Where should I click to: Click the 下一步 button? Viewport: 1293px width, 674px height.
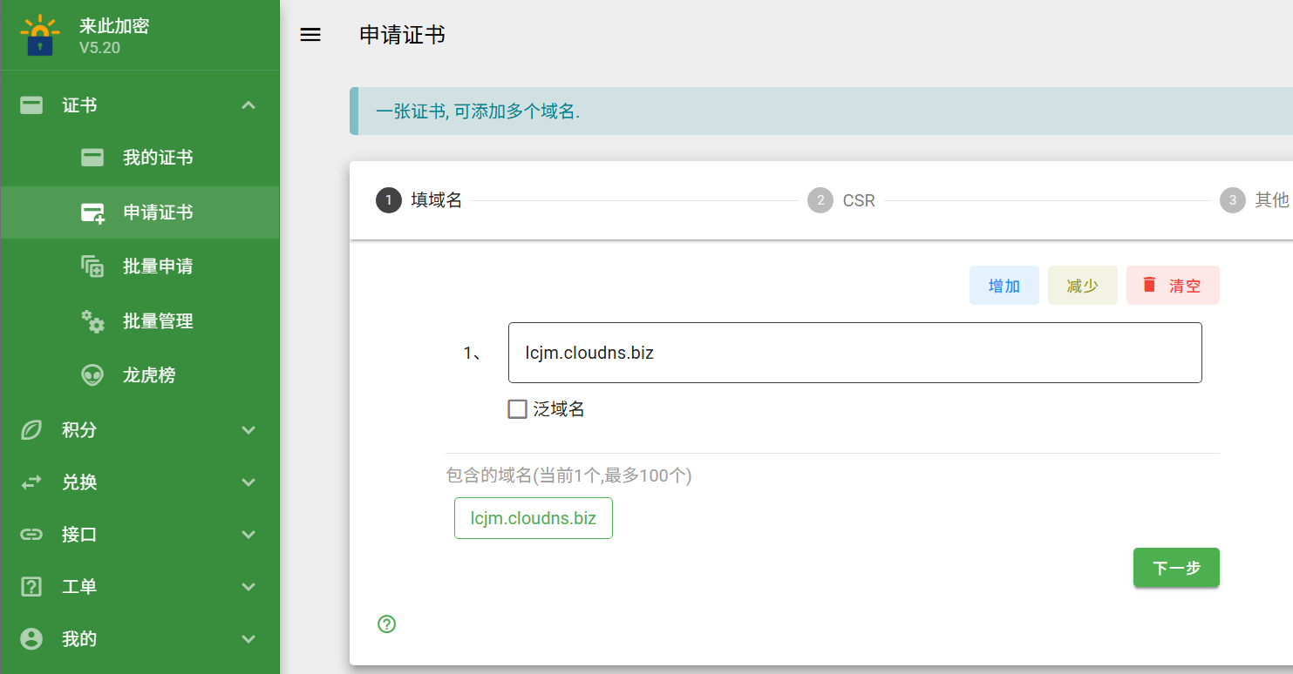click(1176, 568)
